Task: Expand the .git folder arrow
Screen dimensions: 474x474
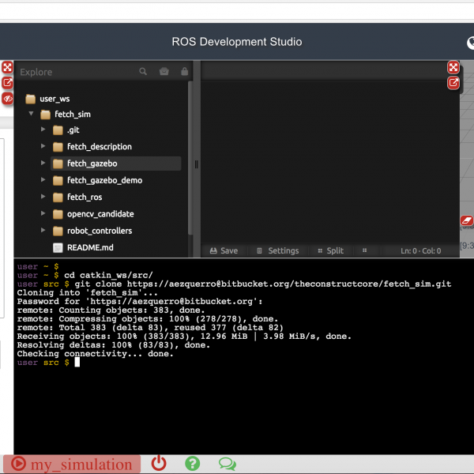Action: [43, 130]
